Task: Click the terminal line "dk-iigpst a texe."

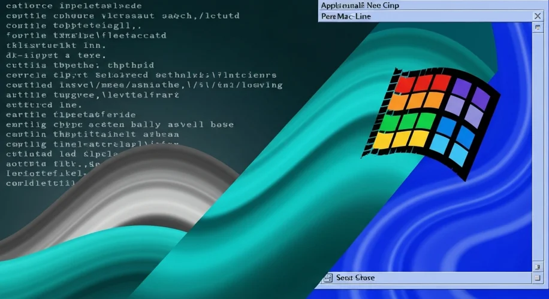Action: 56,55
